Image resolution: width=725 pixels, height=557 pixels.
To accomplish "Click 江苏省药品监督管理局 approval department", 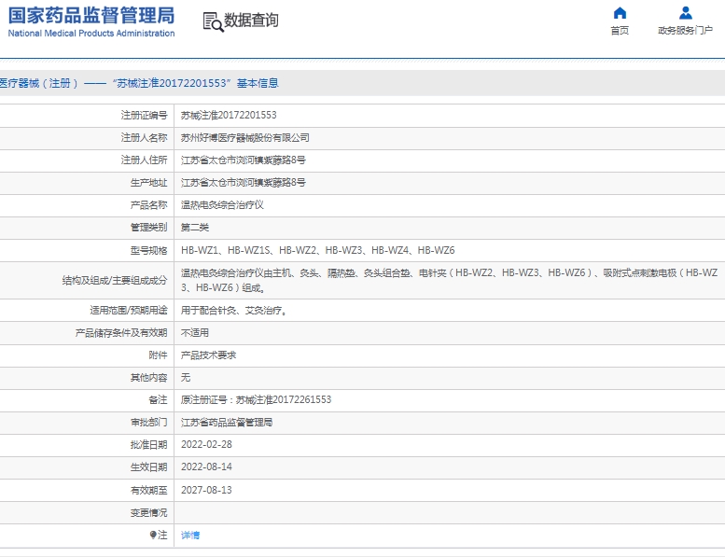I will 227,423.
